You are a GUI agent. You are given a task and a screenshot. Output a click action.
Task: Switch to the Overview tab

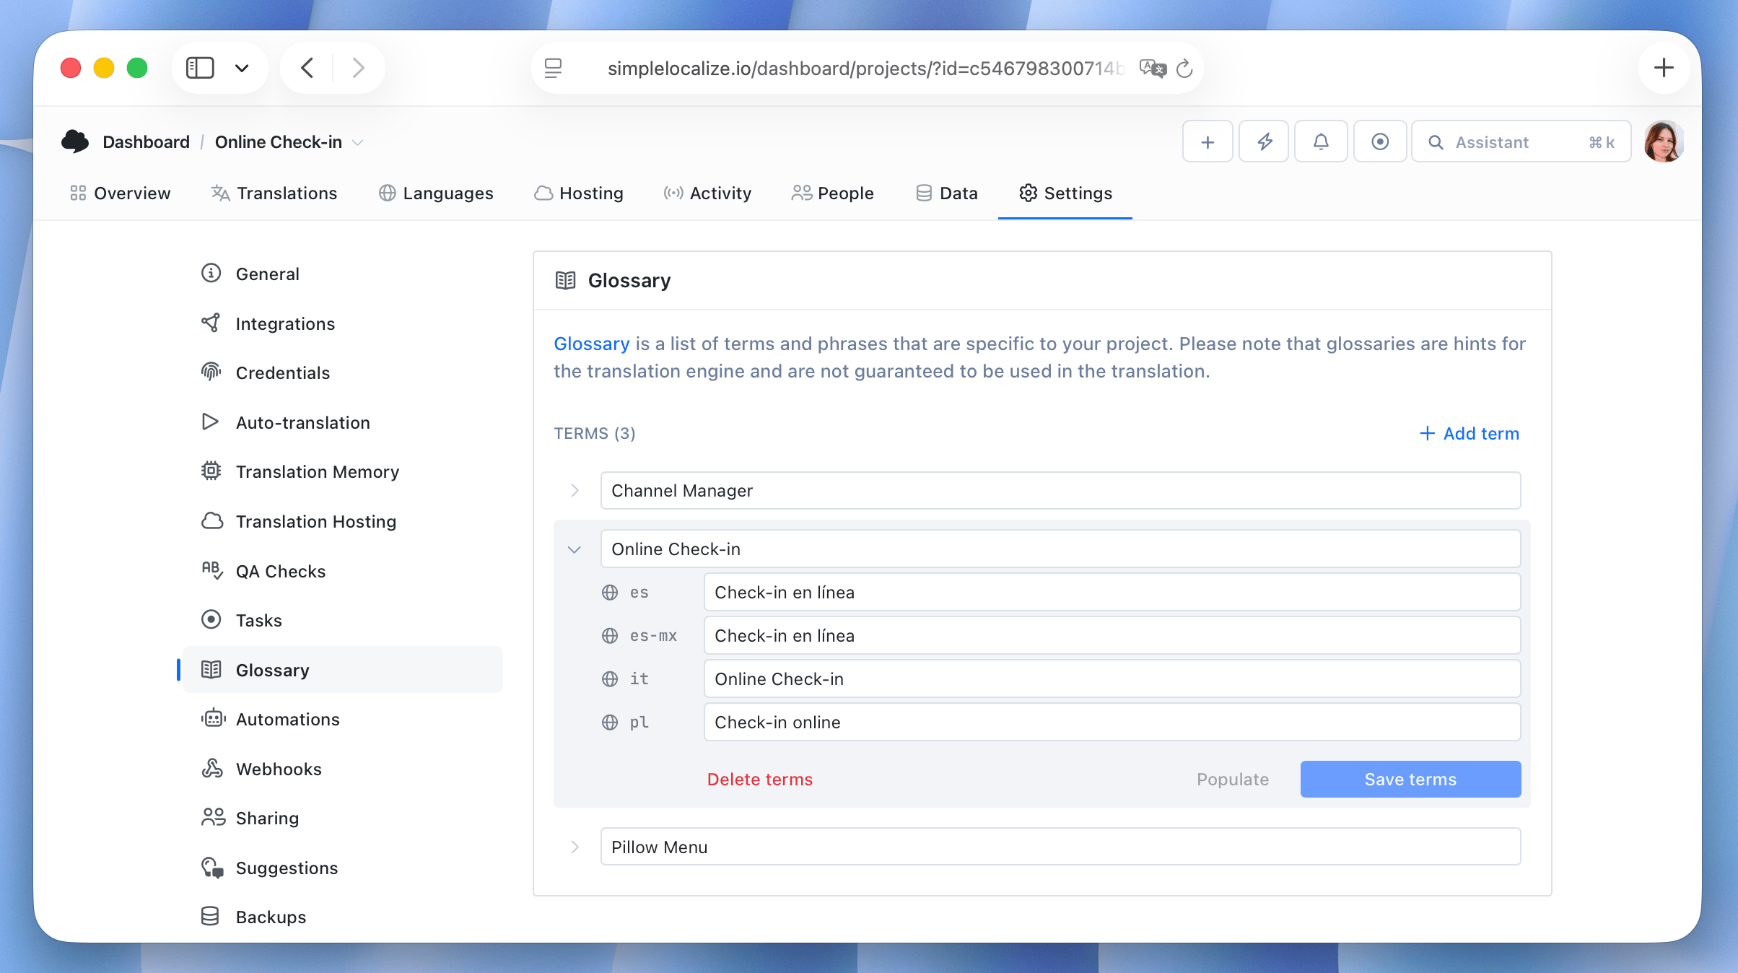(121, 193)
